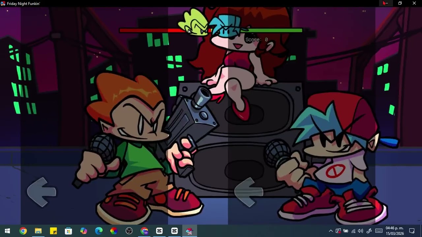Tap the gray left arrow beside Pico
Screen dimensions: 422x237
click(x=42, y=192)
